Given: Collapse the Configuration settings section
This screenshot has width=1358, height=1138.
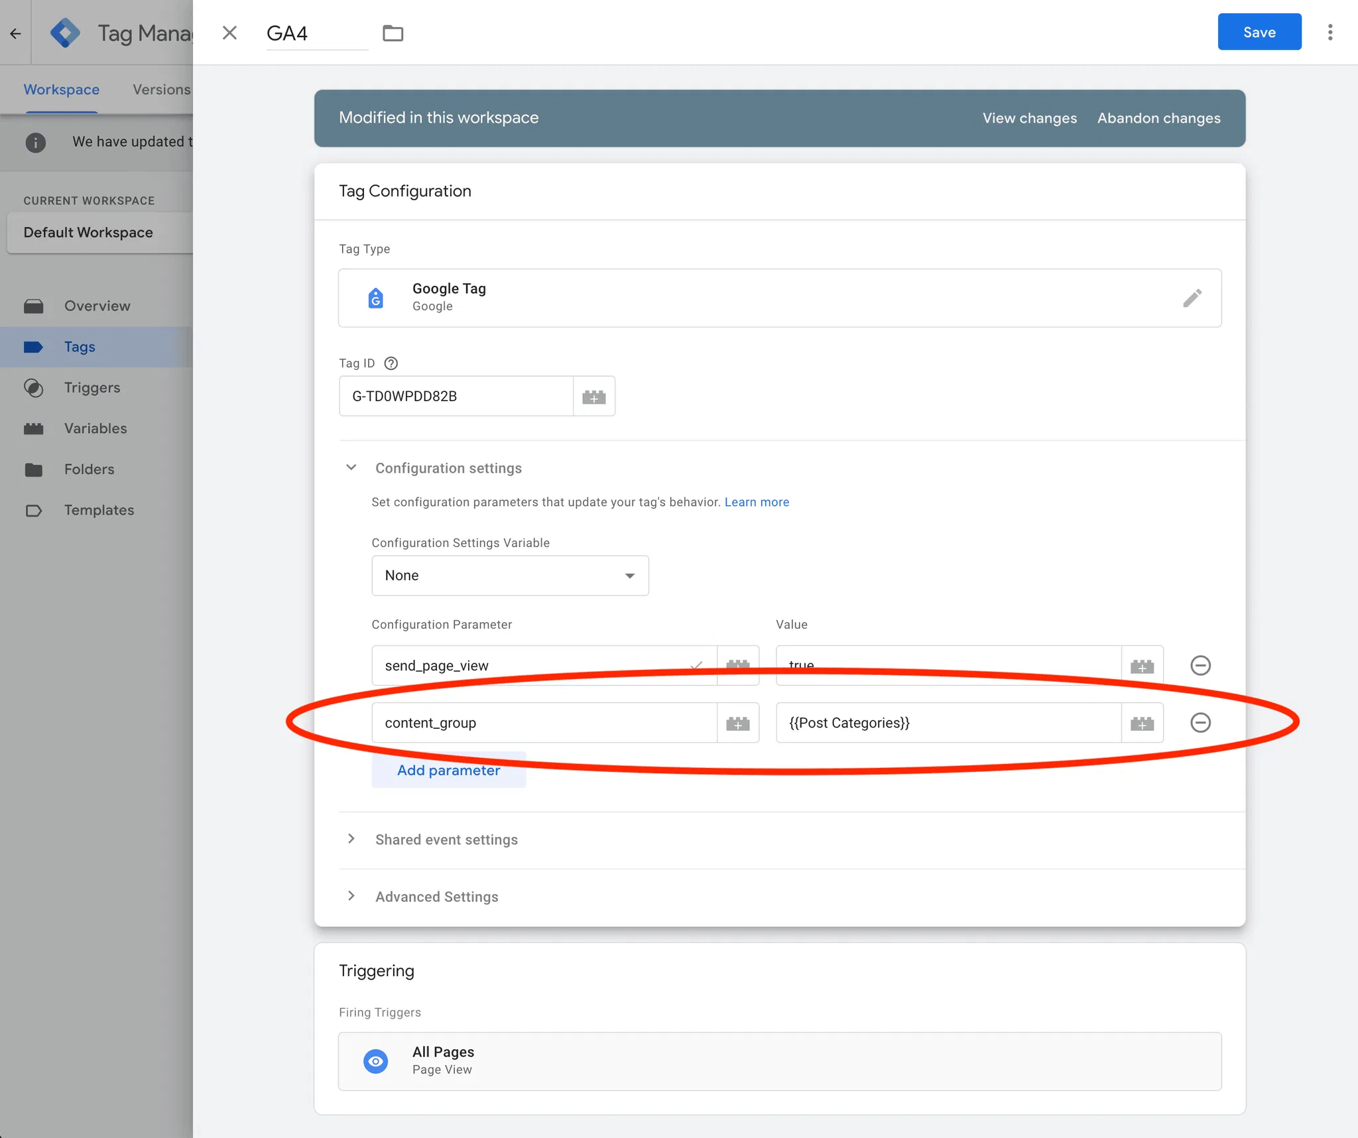Looking at the screenshot, I should (351, 468).
